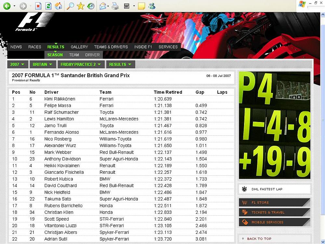Viewport: 325px width, 244px height.
Task: Refresh the page with green arrows icon
Action: click(48, 6)
